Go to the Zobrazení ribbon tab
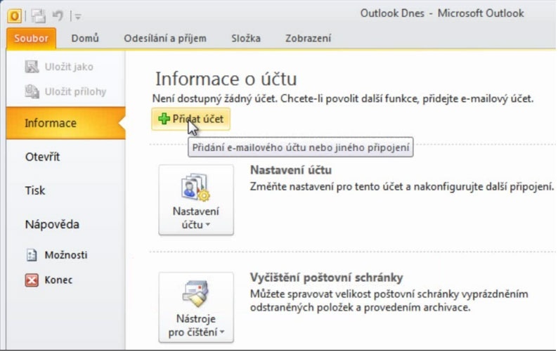The image size is (558, 352). point(308,39)
